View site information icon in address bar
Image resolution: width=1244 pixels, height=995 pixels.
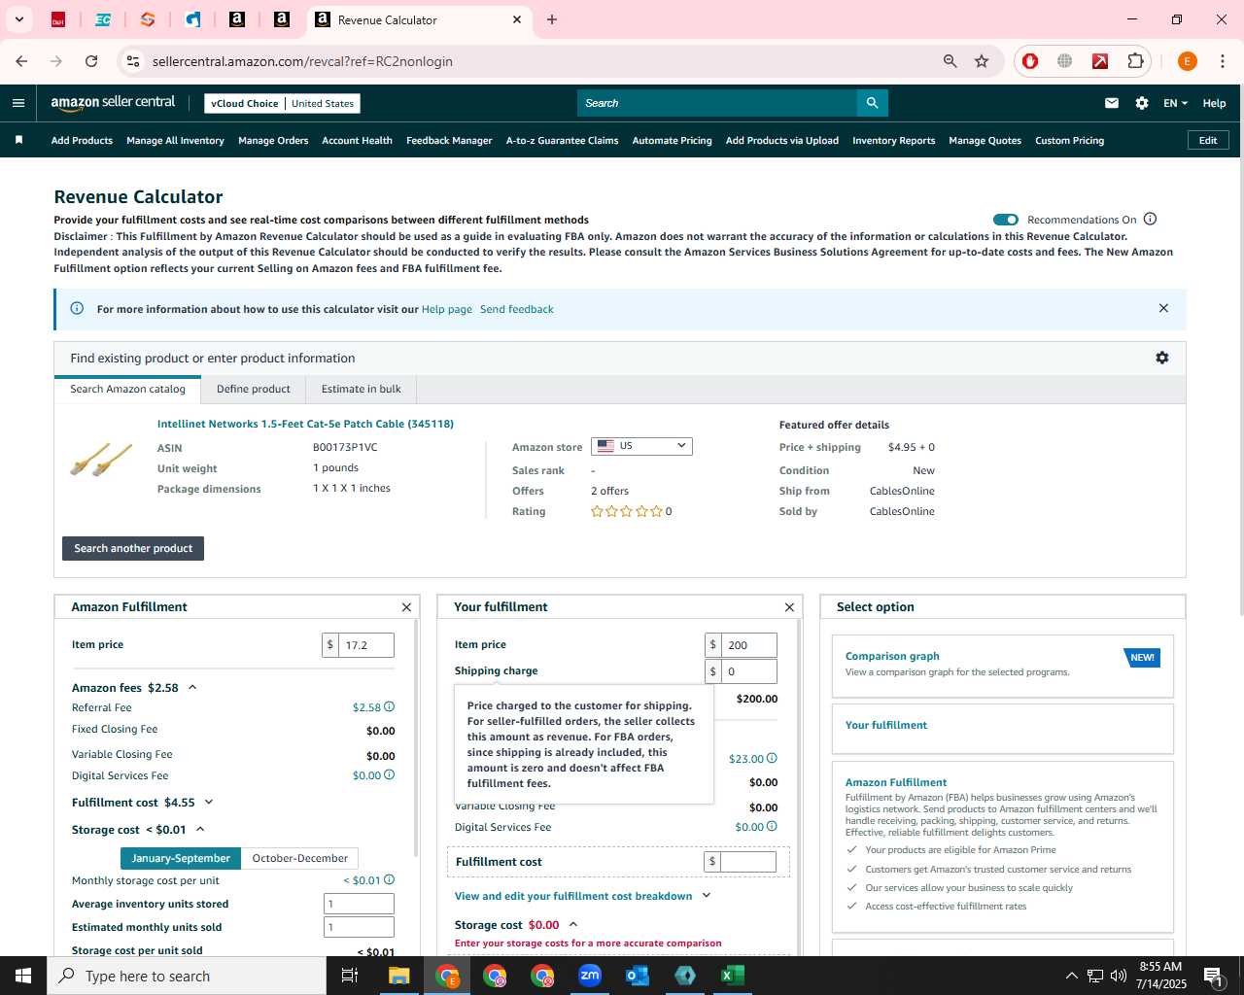[x=133, y=61]
